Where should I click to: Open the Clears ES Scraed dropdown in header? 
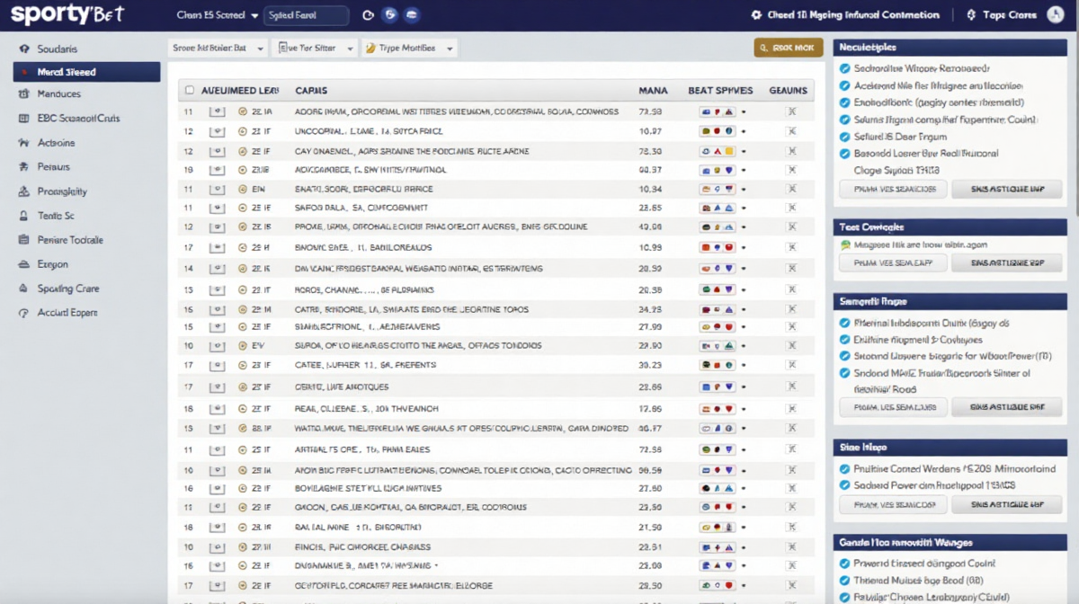(x=218, y=15)
